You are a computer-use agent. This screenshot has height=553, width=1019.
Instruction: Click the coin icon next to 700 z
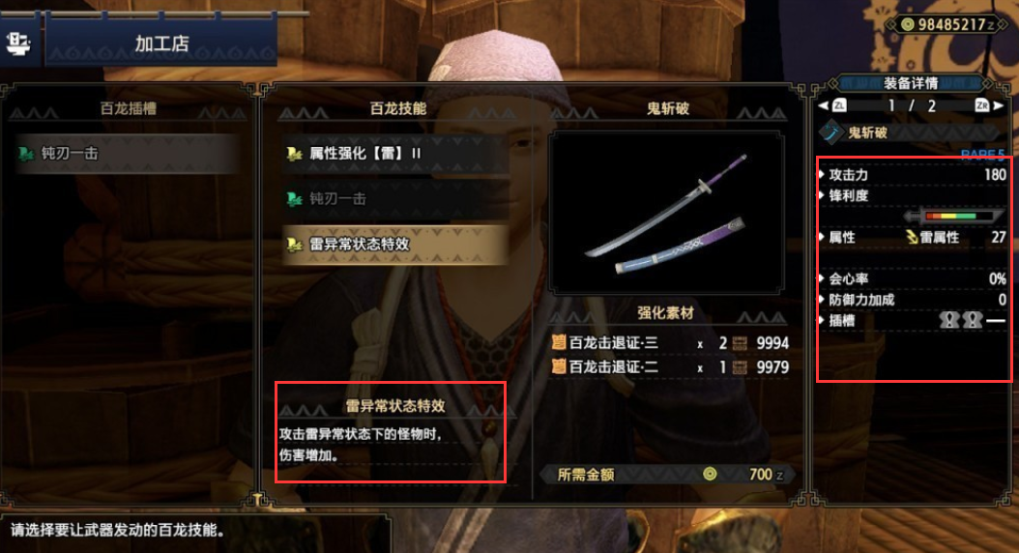click(x=710, y=474)
